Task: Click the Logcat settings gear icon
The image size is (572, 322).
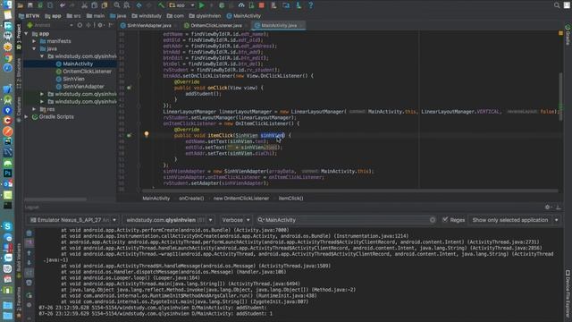Action: tap(548, 207)
